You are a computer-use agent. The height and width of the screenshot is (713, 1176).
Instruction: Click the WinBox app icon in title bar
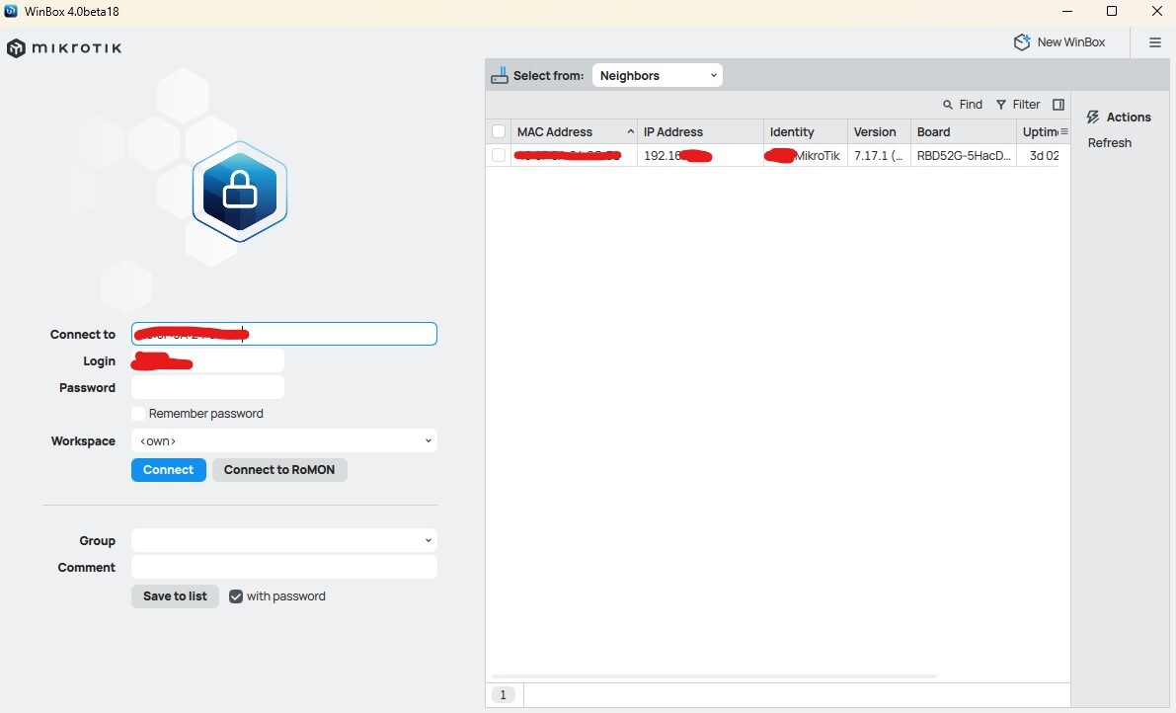[x=11, y=11]
